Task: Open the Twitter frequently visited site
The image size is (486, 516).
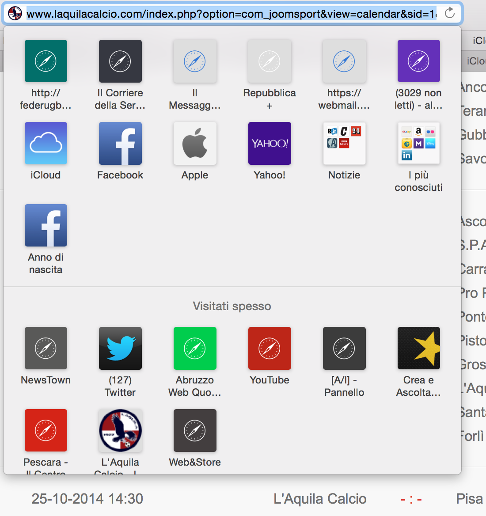Action: click(120, 348)
